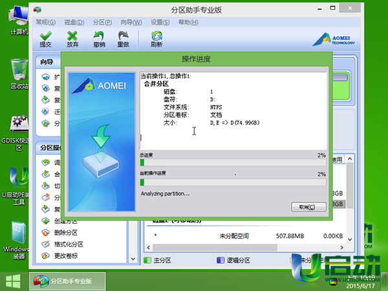The width and height of the screenshot is (388, 291).
Task: Click the merge partition icon under 分区操作
Action: pos(45,174)
